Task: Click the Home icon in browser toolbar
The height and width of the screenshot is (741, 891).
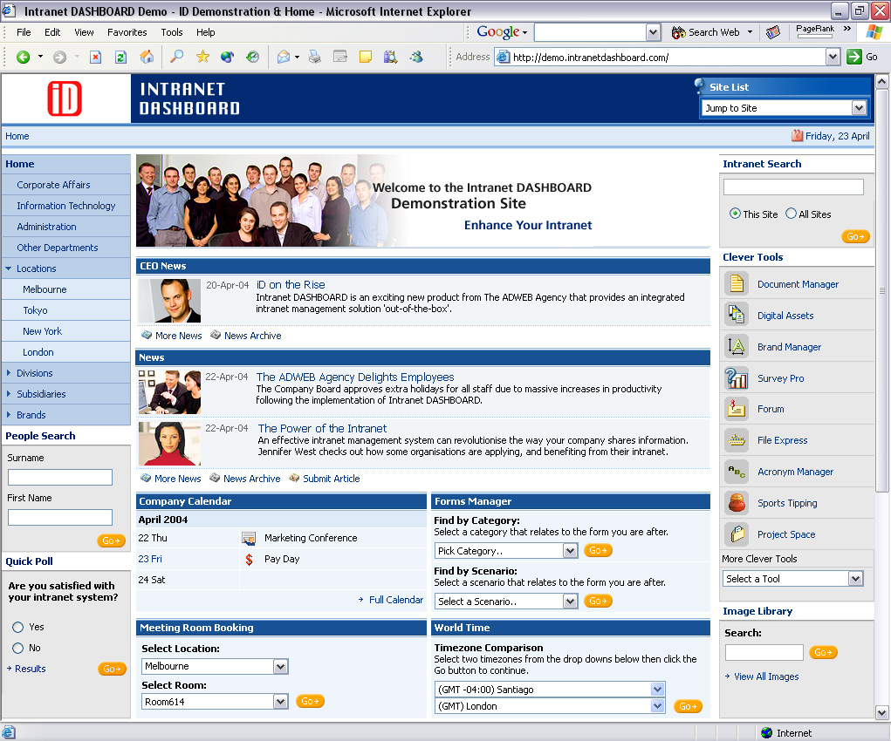Action: [147, 57]
